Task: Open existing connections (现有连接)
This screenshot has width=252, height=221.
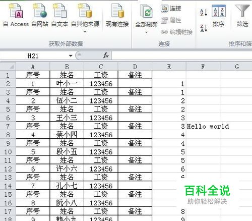Action: point(117,16)
